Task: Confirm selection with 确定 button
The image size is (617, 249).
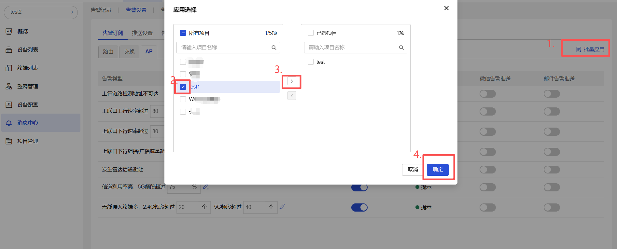Action: (x=438, y=170)
